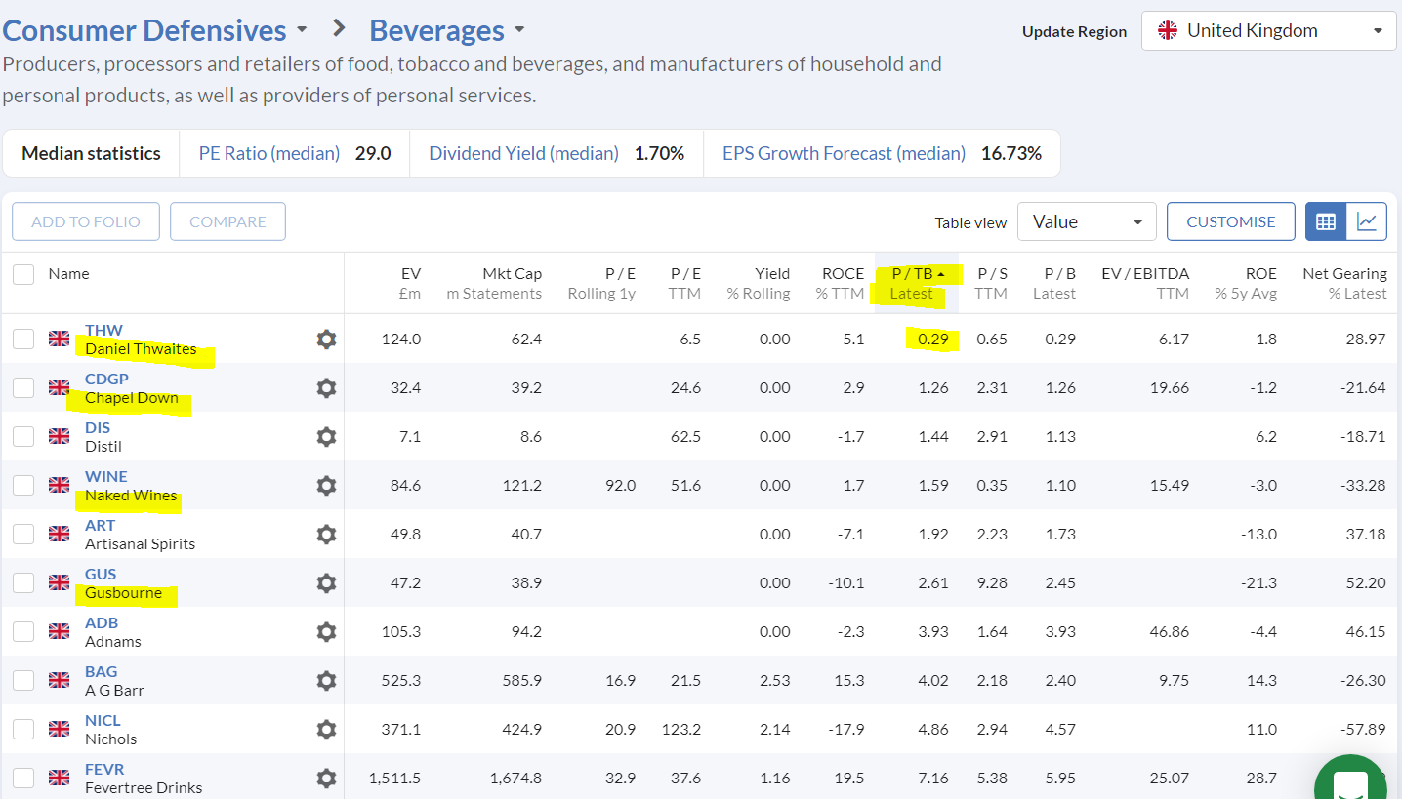Sort by Name column header
Screen dimensions: 1402x799
click(68, 274)
